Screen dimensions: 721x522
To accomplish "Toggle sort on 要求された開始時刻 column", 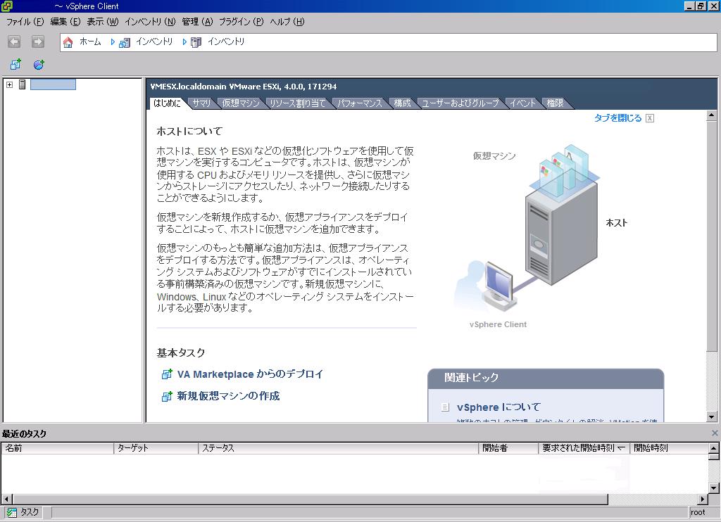I will coord(584,448).
